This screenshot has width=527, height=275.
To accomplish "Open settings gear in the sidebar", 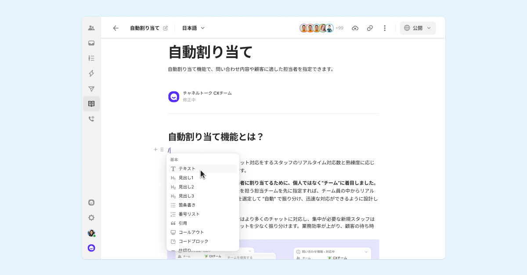I will pyautogui.click(x=91, y=217).
